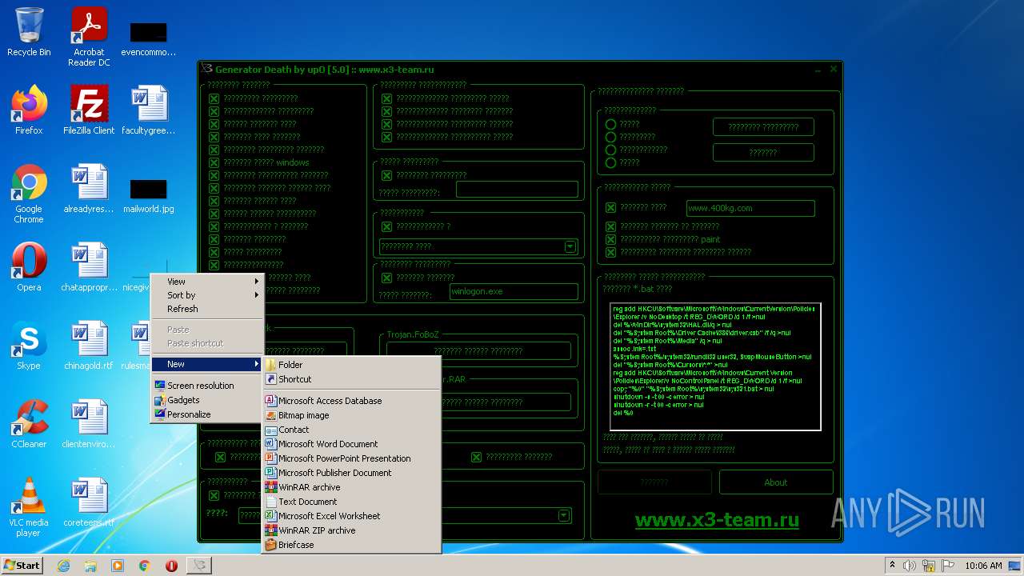Image resolution: width=1024 pixels, height=576 pixels.
Task: Click the taskbar clock
Action: pos(983,566)
